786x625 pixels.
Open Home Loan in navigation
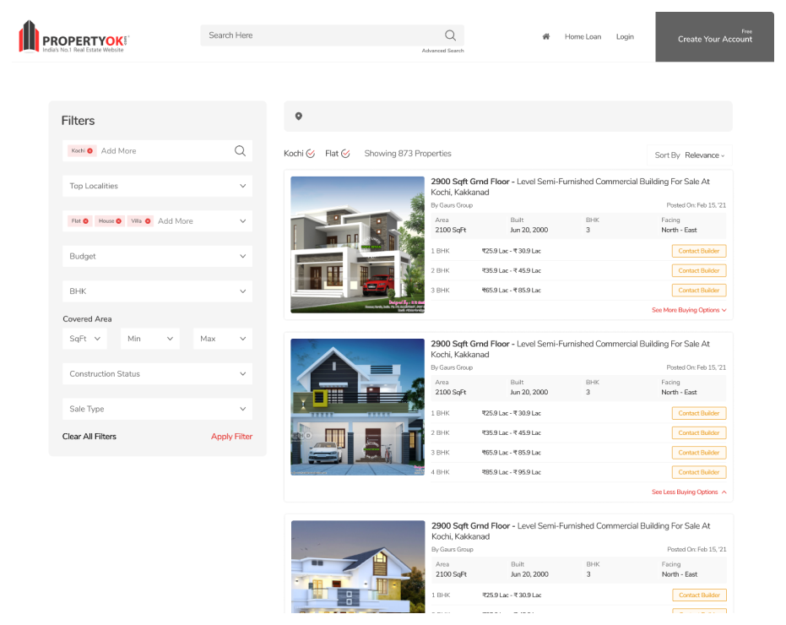coord(583,36)
